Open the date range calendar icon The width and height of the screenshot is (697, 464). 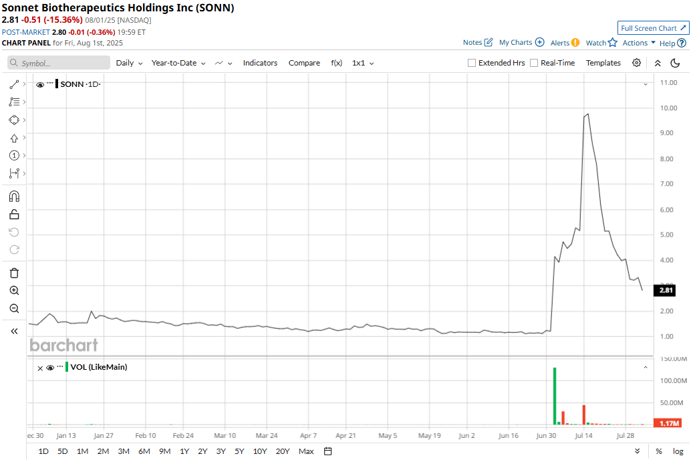click(327, 451)
